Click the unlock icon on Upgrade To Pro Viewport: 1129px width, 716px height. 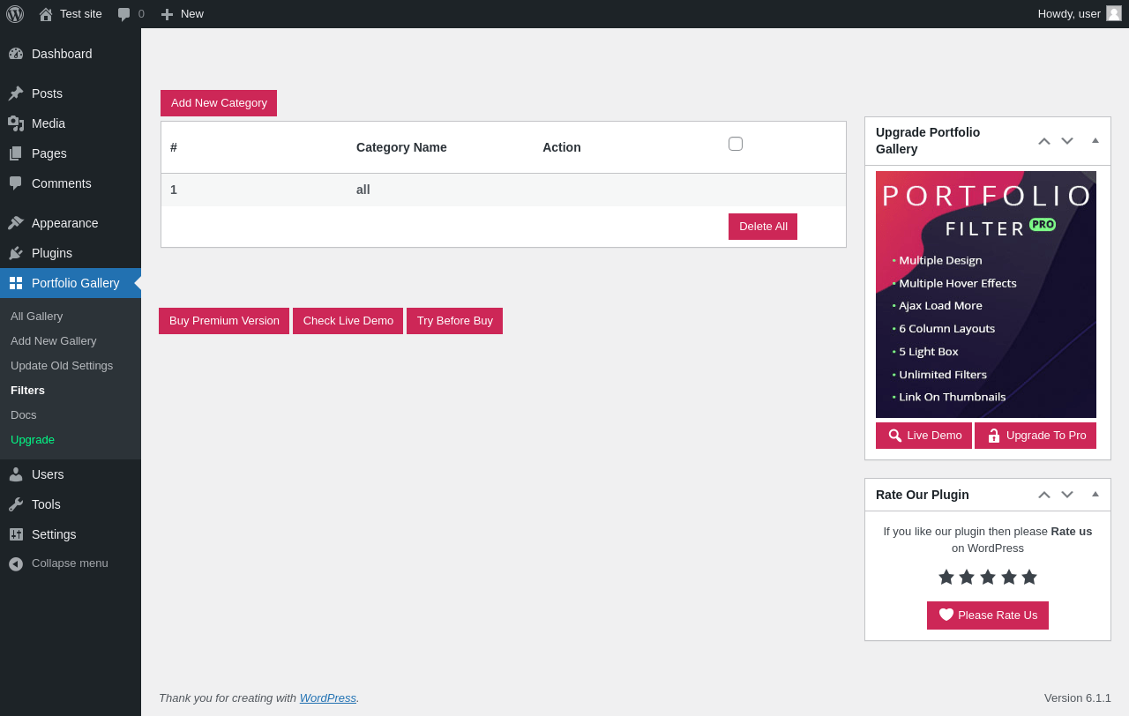pos(994,436)
